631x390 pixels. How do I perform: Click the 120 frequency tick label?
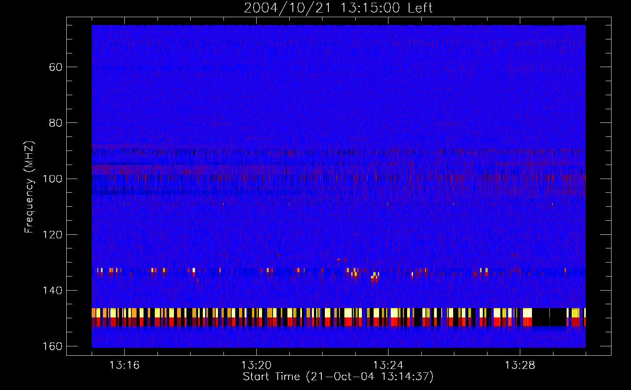53,235
